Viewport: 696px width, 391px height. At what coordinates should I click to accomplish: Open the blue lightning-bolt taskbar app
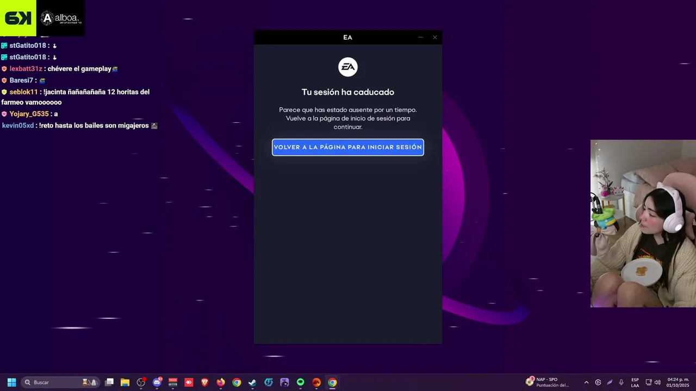[x=269, y=382]
